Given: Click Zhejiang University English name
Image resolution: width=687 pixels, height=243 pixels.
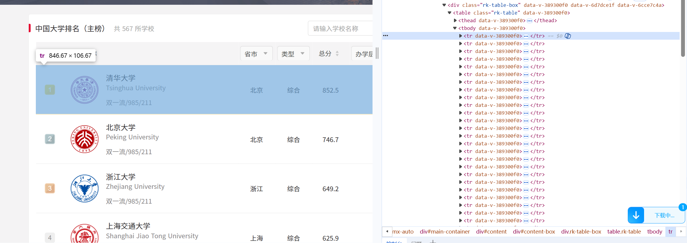Looking at the screenshot, I should [135, 186].
